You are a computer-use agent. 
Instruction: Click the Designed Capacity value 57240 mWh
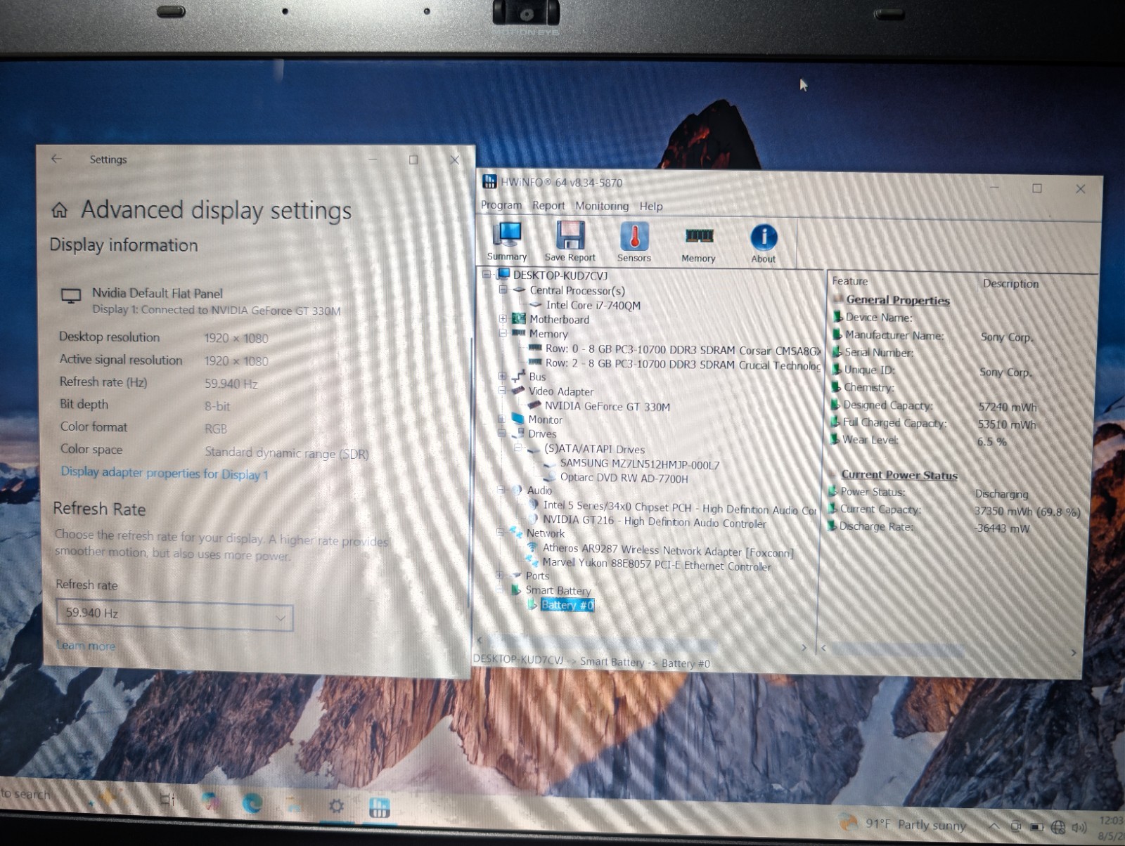point(1007,407)
